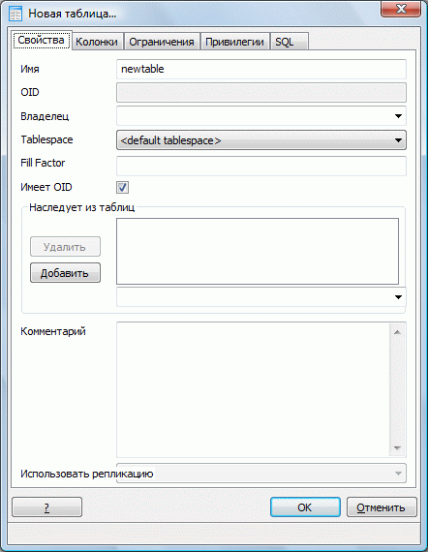The height and width of the screenshot is (552, 428).
Task: Focus the Fill Factor input field
Action: 261,166
